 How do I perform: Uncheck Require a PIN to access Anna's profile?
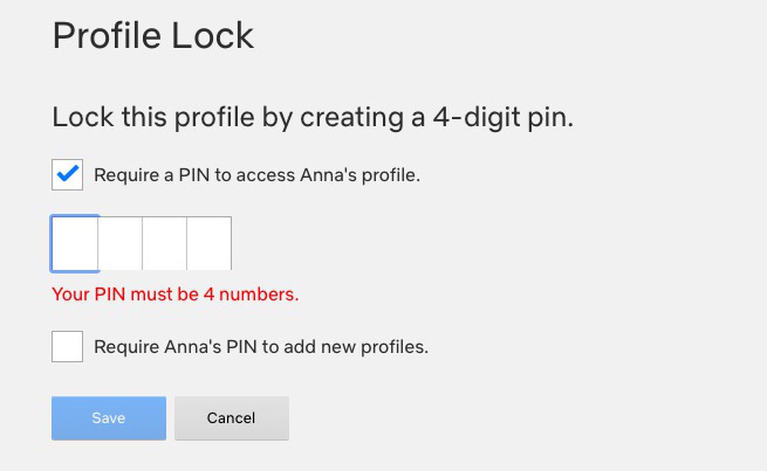coord(67,174)
